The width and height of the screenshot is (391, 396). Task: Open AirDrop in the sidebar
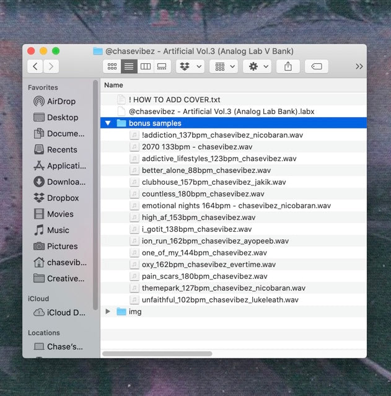coord(55,101)
